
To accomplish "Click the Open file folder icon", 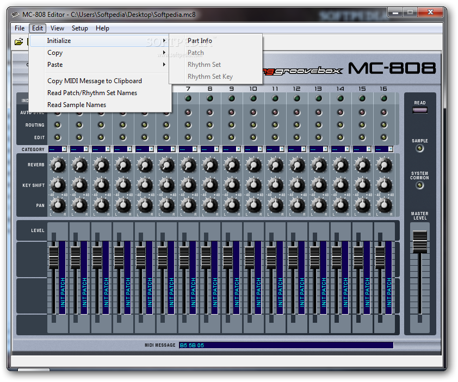I will 18,42.
